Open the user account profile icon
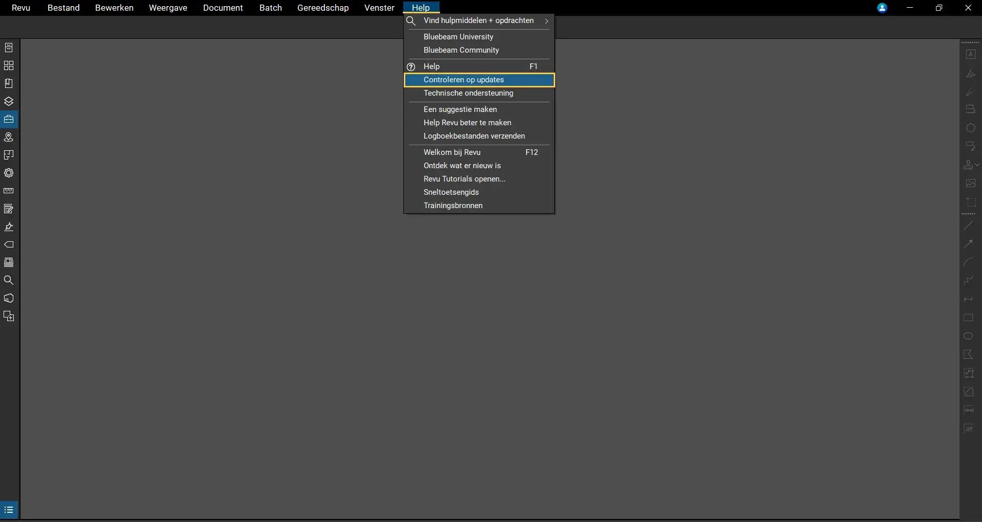 pos(882,8)
